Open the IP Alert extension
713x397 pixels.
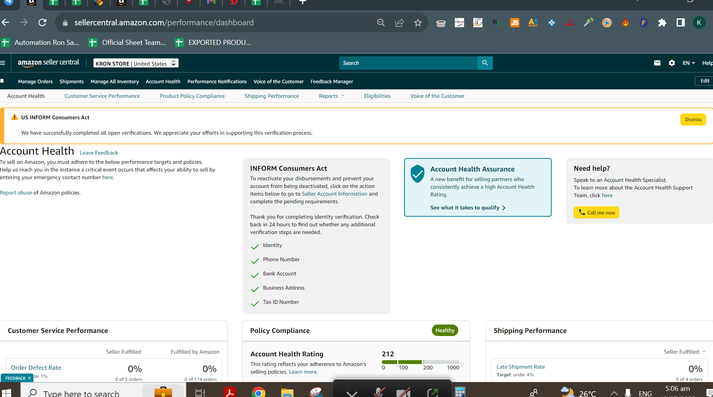[570, 23]
